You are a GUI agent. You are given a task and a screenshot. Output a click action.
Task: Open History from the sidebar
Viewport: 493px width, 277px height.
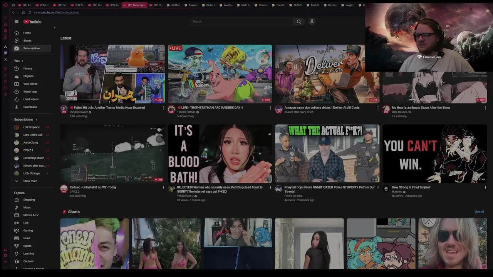click(x=32, y=68)
